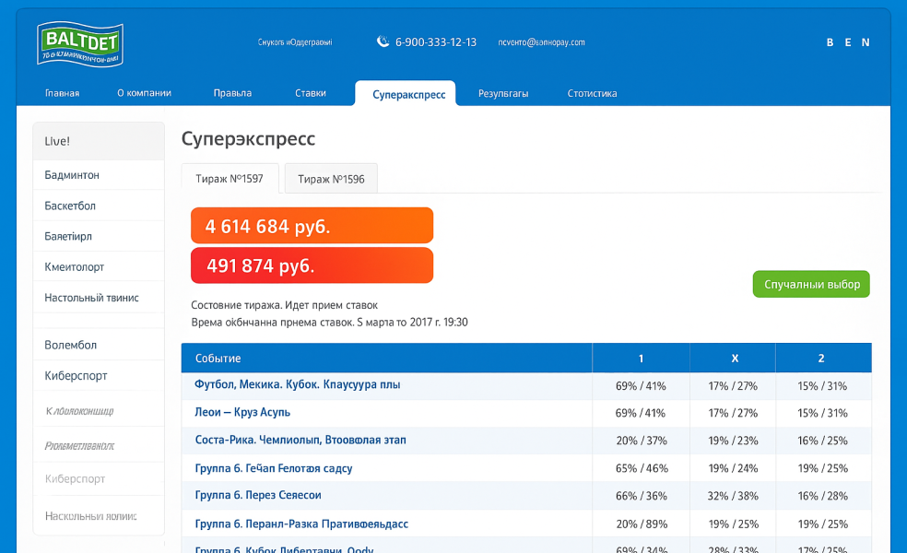907x553 pixels.
Task: Open the Правила navigation tab
Action: [232, 93]
